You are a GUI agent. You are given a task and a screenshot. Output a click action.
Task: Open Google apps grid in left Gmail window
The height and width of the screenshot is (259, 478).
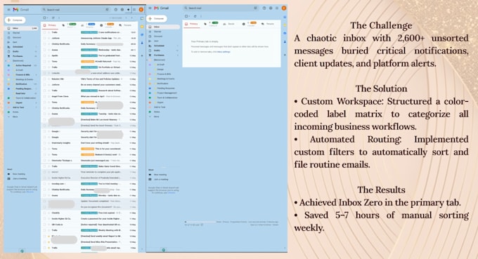[x=134, y=10]
